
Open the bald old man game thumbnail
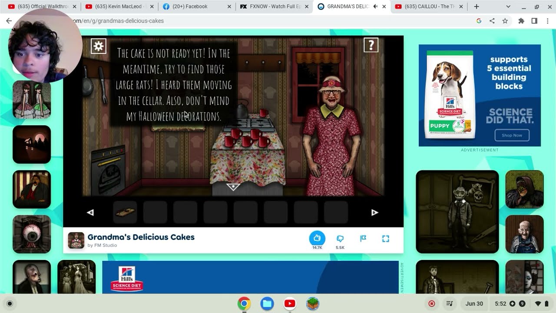tap(524, 234)
